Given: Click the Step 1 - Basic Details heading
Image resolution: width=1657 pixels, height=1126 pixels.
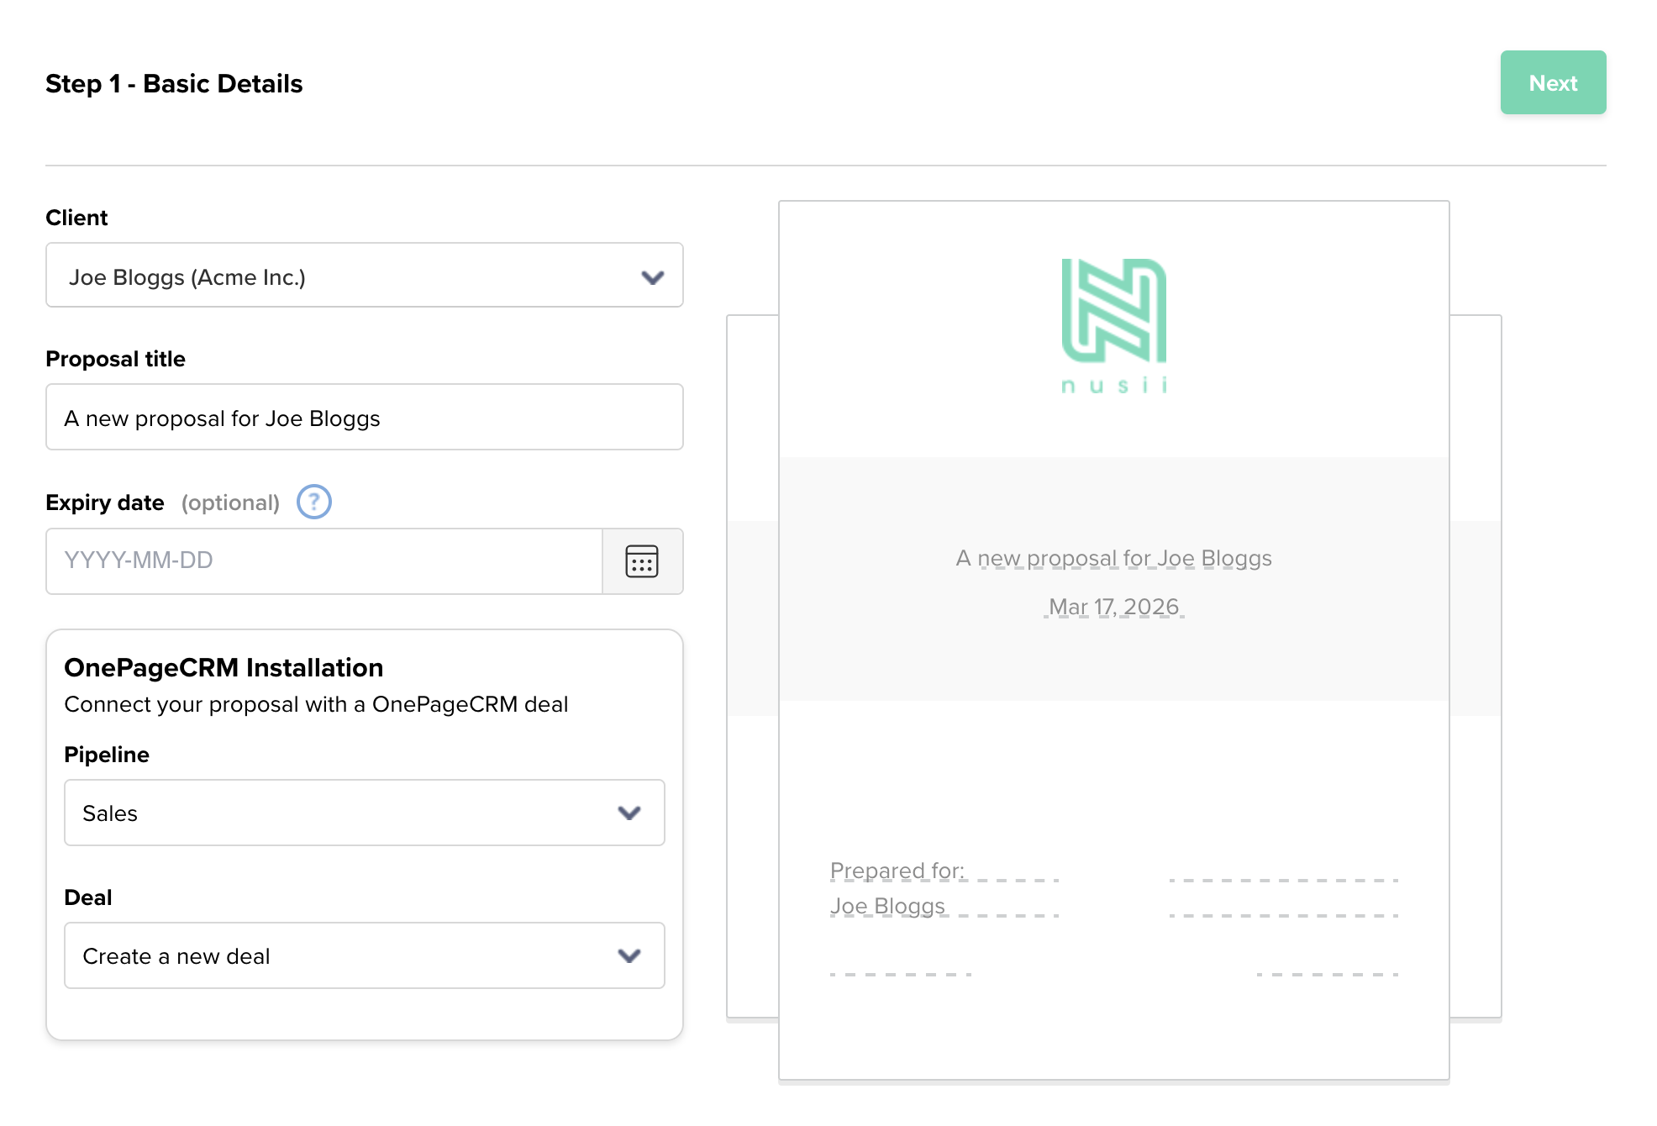Looking at the screenshot, I should tap(174, 83).
